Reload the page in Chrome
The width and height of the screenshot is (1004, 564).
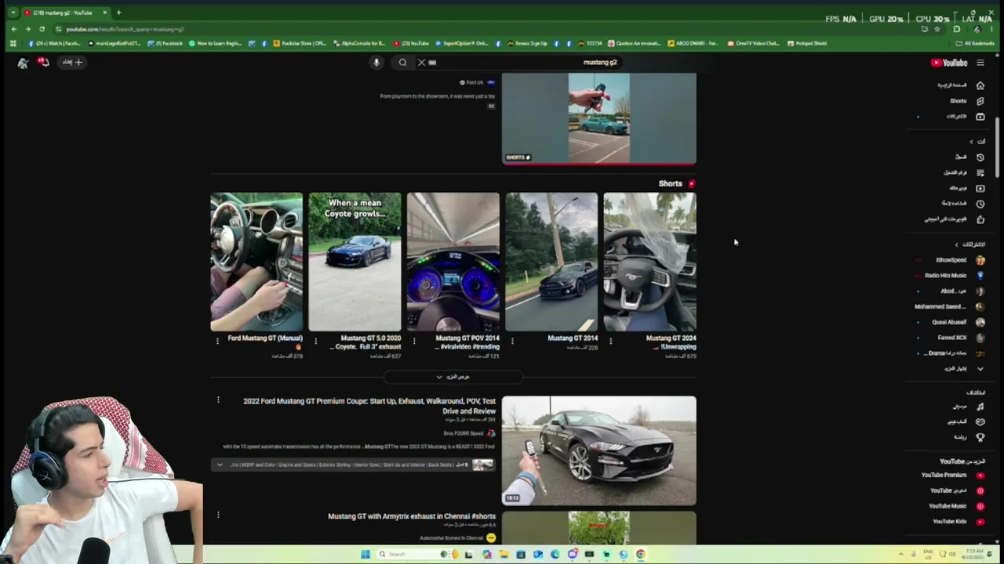click(42, 29)
